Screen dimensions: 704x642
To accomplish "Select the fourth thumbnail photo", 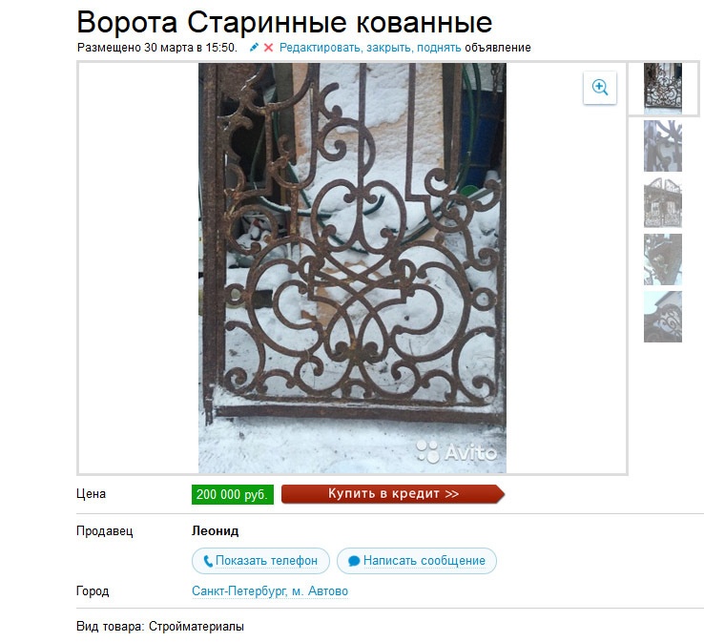I will tap(663, 259).
